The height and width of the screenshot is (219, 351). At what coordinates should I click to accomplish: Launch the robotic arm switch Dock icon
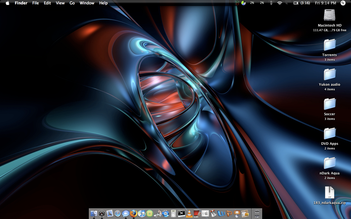213,213
